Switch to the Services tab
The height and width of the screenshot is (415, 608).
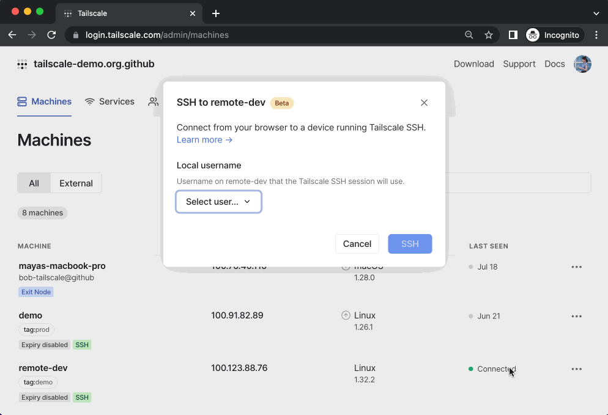[x=109, y=101]
